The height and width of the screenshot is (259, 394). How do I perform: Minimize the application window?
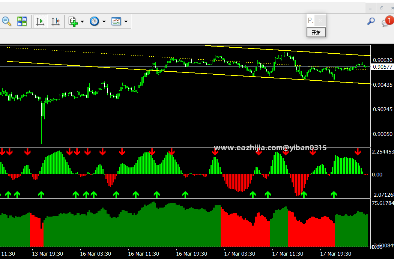(x=370, y=8)
